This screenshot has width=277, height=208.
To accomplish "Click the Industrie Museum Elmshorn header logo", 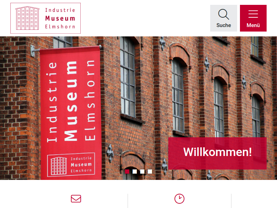I will click(x=46, y=18).
